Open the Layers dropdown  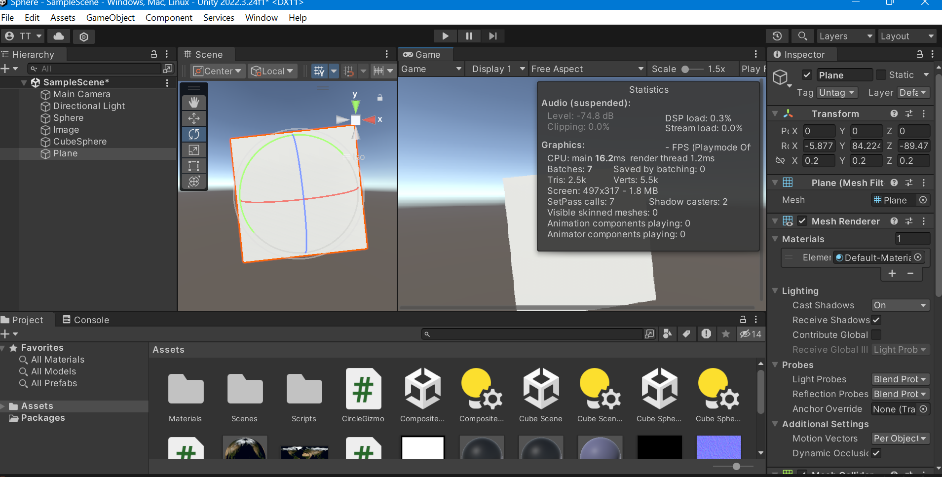(846, 36)
